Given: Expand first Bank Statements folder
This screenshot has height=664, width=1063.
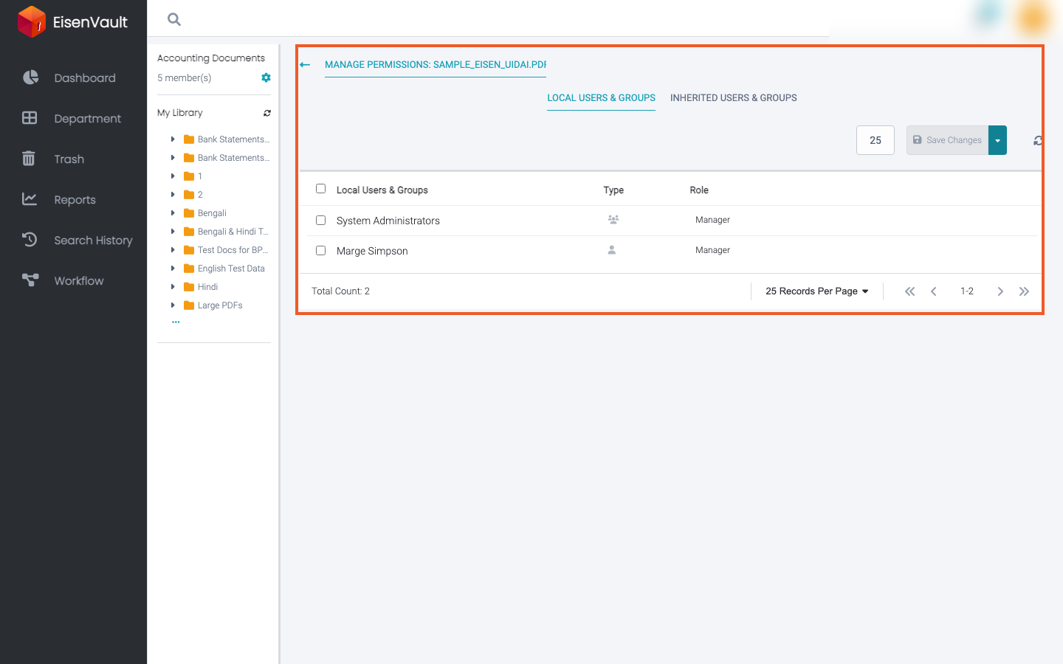Looking at the screenshot, I should (x=173, y=139).
